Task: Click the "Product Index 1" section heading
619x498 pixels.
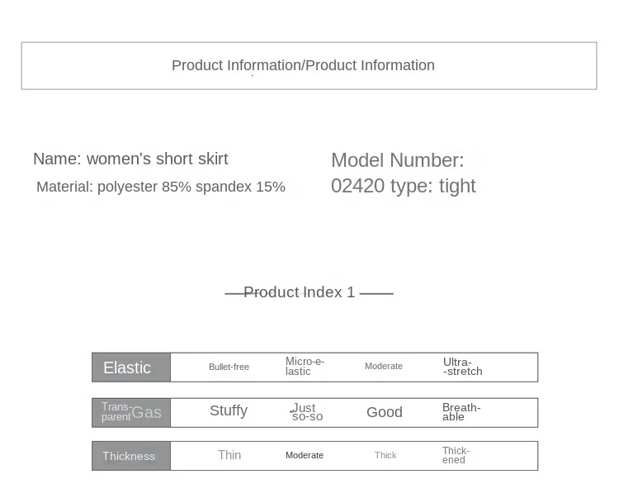Action: [299, 292]
